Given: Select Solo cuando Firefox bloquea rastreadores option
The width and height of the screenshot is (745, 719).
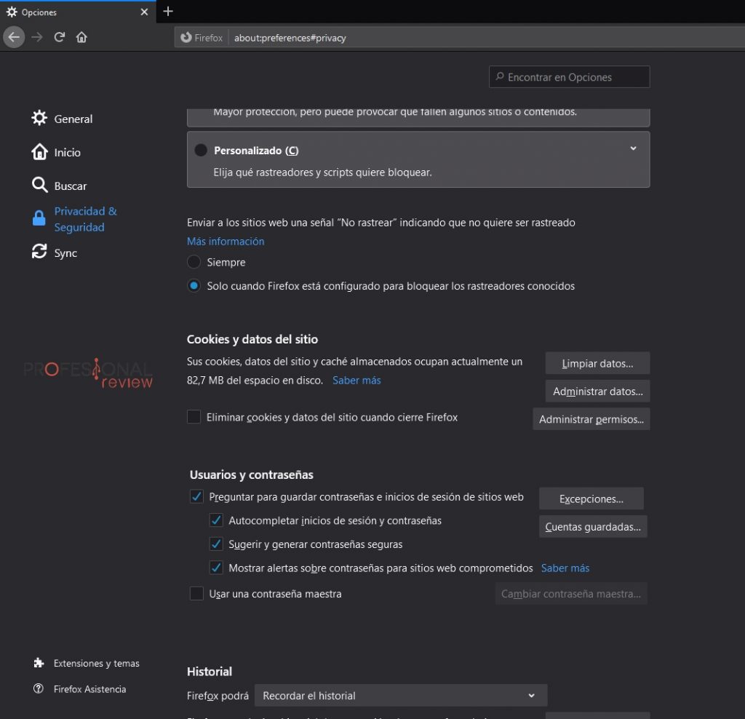Looking at the screenshot, I should pyautogui.click(x=194, y=285).
